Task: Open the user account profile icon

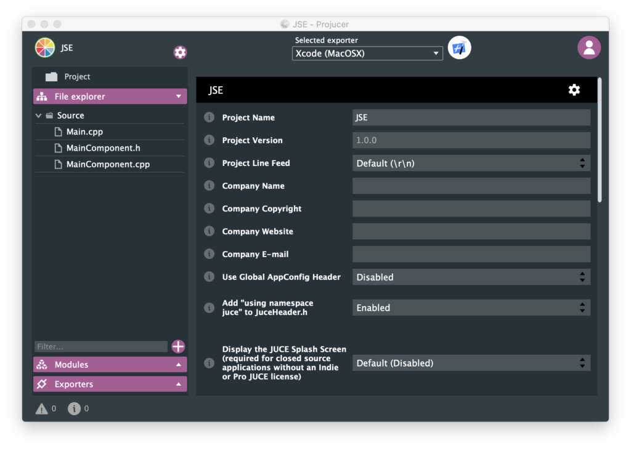Action: click(588, 48)
